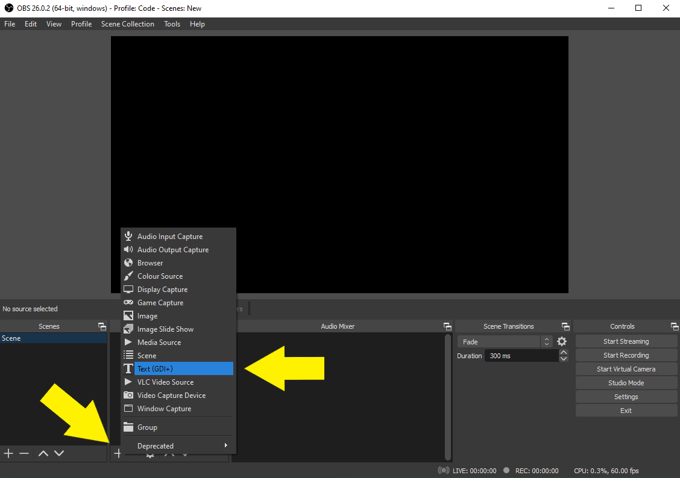
Task: Click the Duration 300 ms field
Action: (521, 355)
